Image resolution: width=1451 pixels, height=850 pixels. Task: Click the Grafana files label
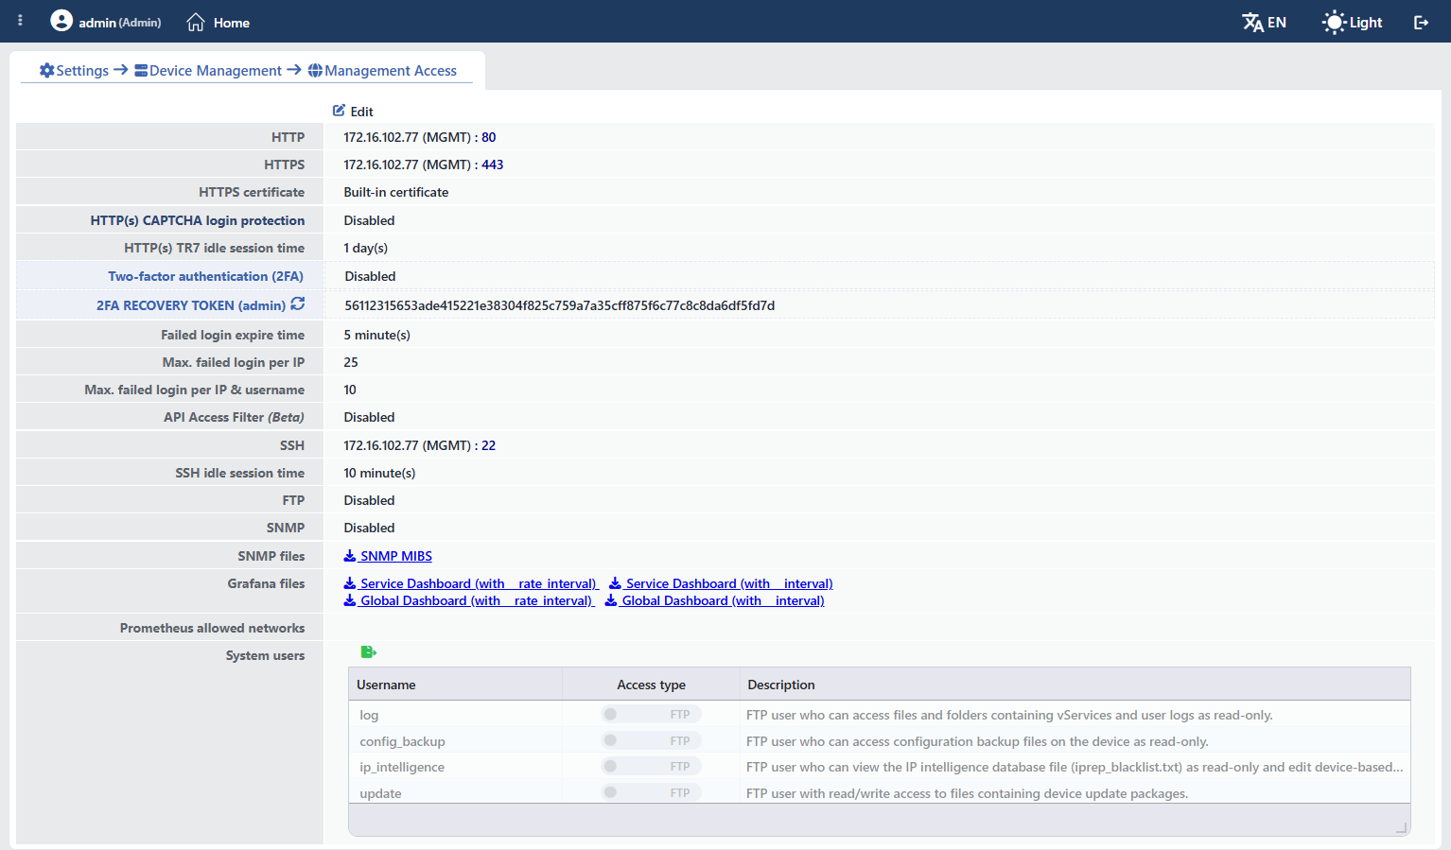[x=267, y=583]
